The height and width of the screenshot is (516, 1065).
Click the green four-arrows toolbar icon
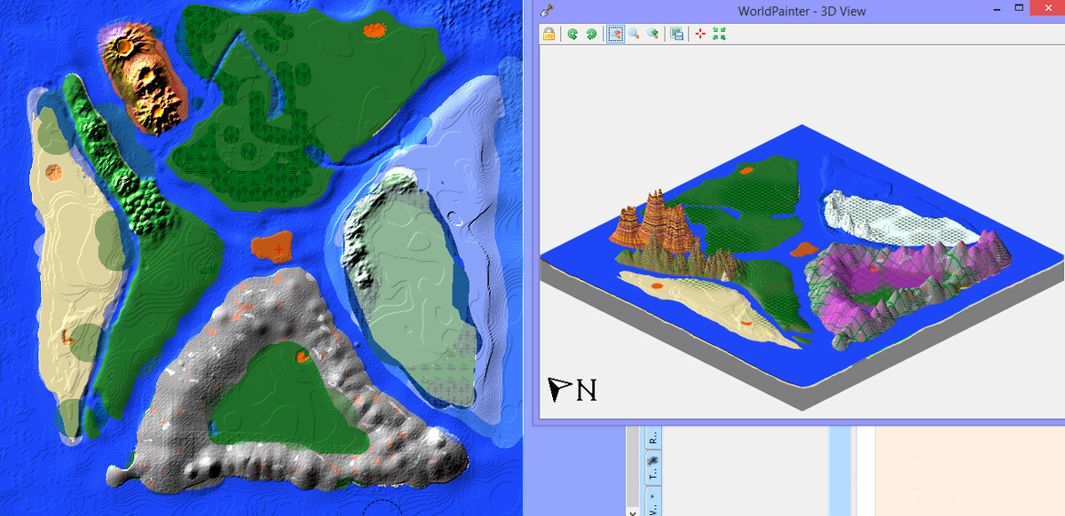(719, 35)
